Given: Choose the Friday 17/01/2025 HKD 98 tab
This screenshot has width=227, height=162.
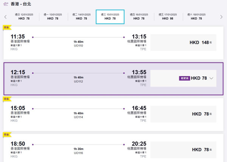Looking at the screenshot, I should 166,16.
